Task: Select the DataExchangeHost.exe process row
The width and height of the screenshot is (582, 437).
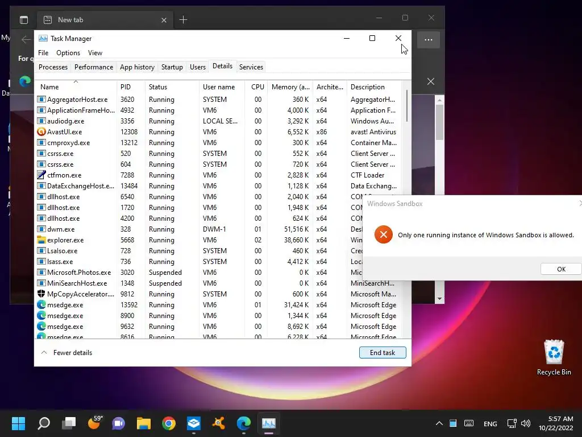Action: [x=218, y=186]
